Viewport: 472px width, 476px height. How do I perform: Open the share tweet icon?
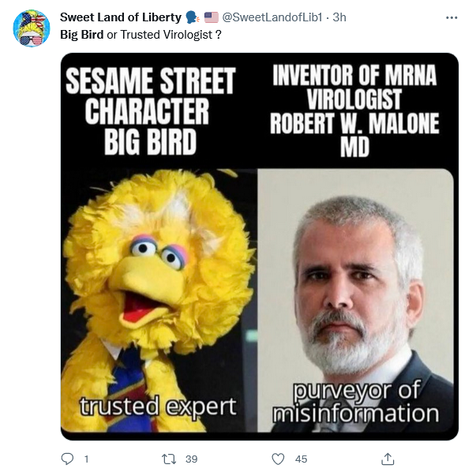click(388, 459)
